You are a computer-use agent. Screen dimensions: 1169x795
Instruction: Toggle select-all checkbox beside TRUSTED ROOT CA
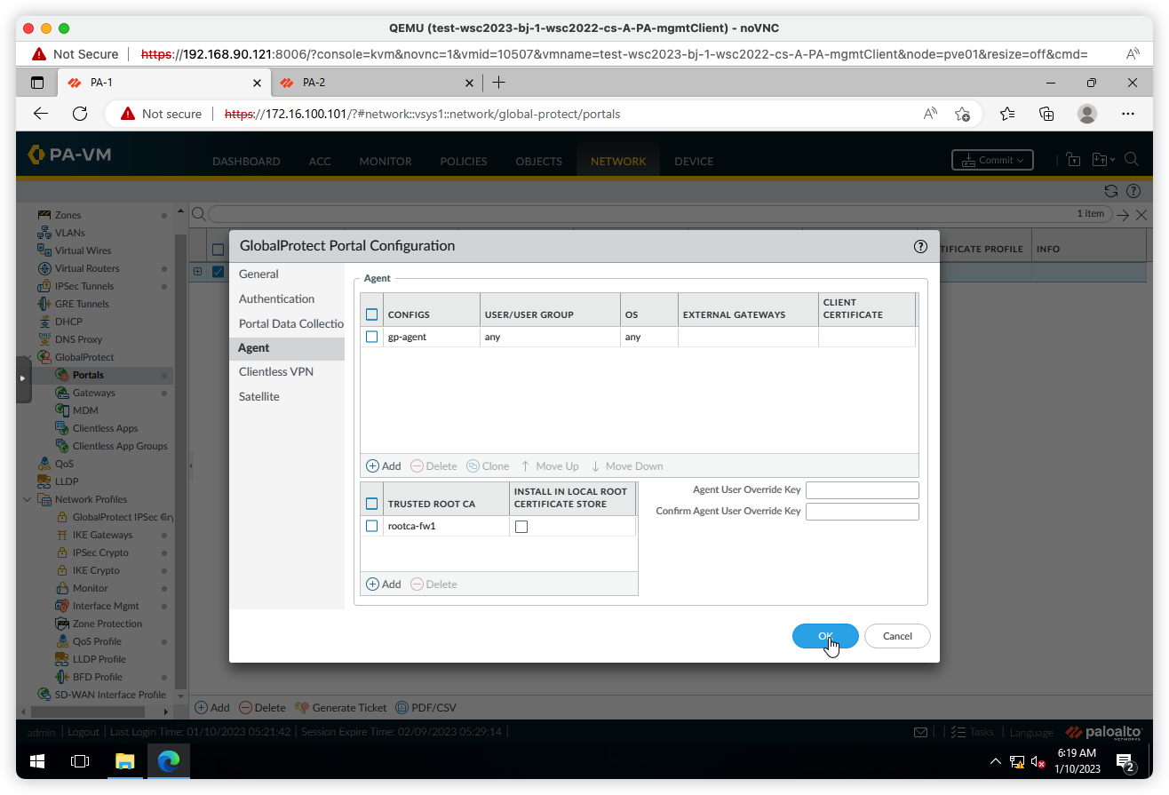tap(371, 504)
